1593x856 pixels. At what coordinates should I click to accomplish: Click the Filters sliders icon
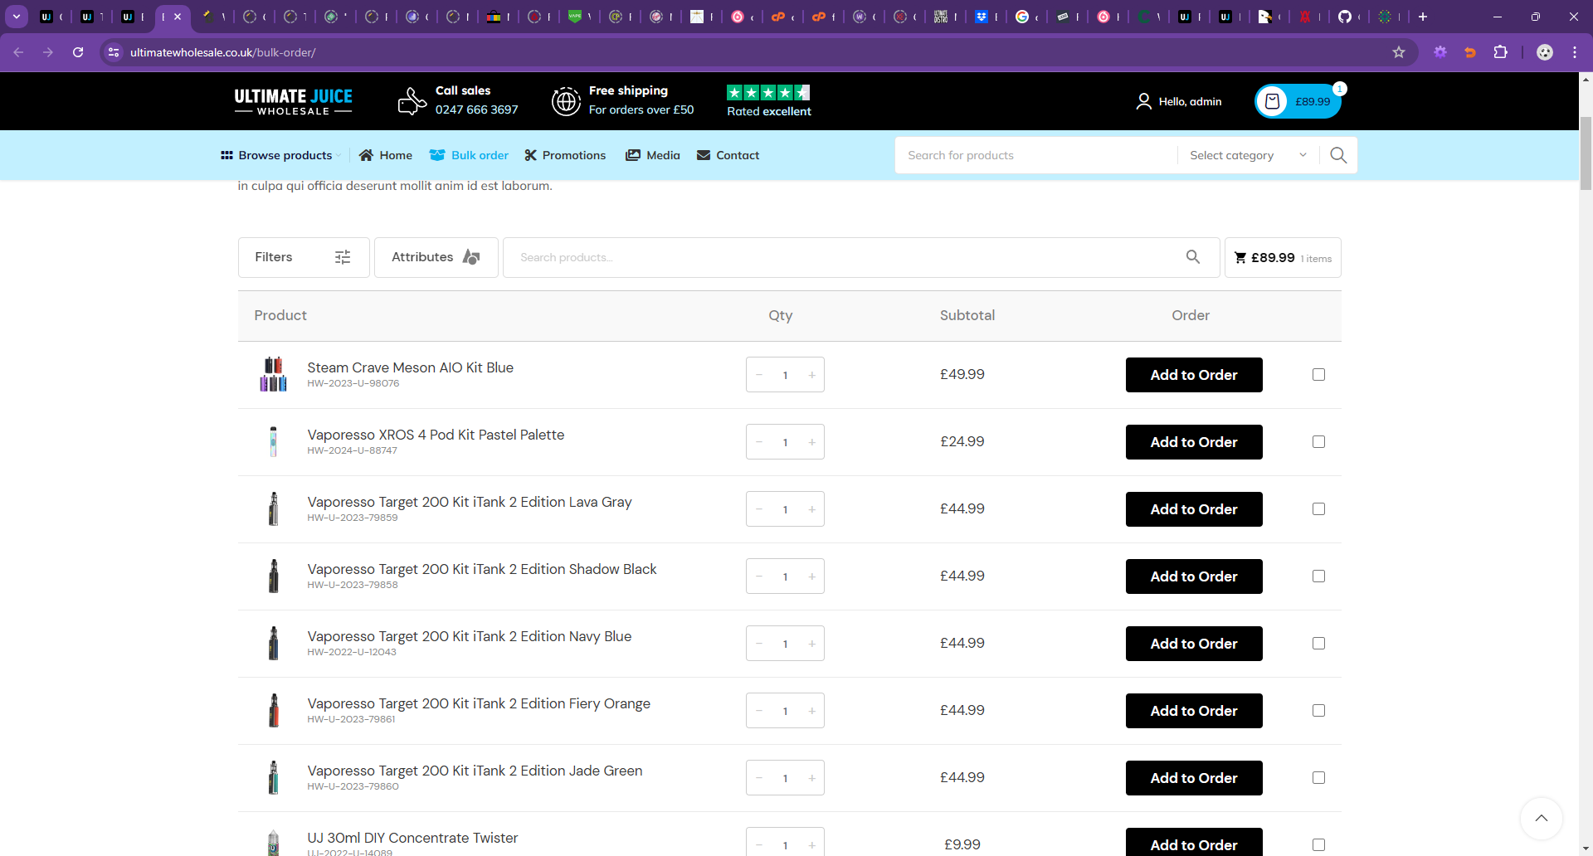tap(343, 257)
